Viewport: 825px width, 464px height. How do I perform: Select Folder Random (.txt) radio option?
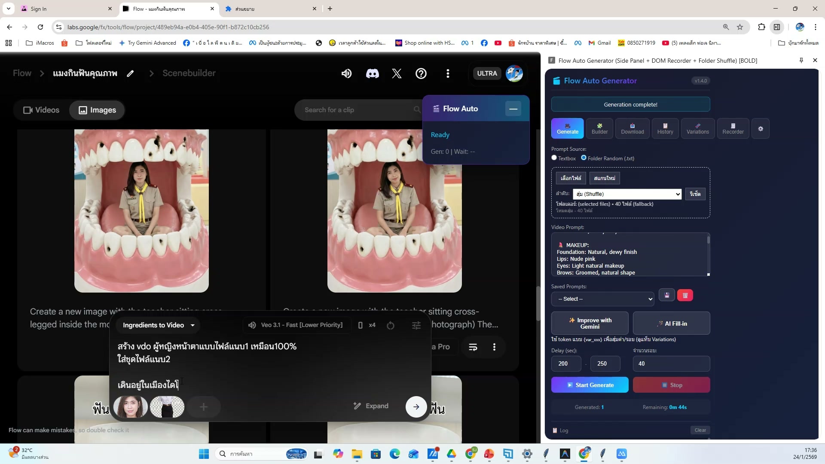point(584,158)
